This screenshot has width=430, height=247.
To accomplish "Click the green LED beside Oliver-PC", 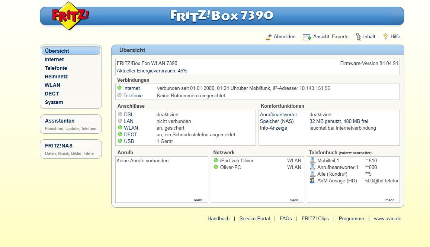I will [x=216, y=167].
